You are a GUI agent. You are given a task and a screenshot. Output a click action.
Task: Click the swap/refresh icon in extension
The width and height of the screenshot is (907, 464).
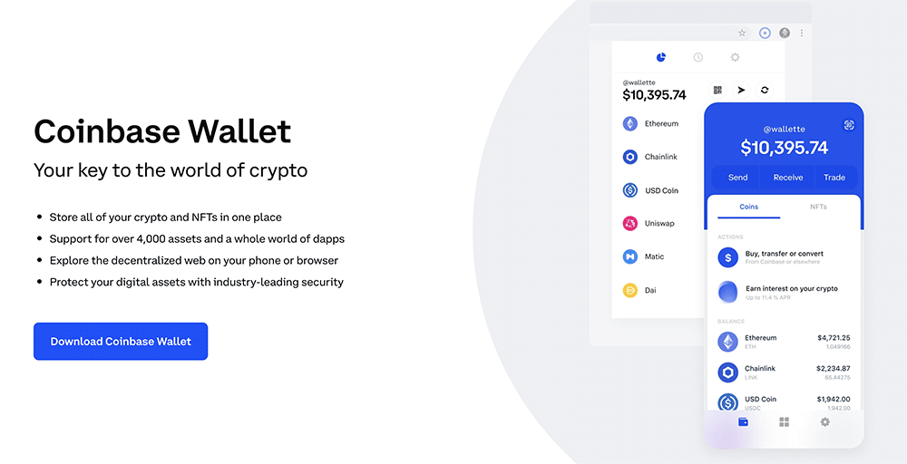click(764, 90)
